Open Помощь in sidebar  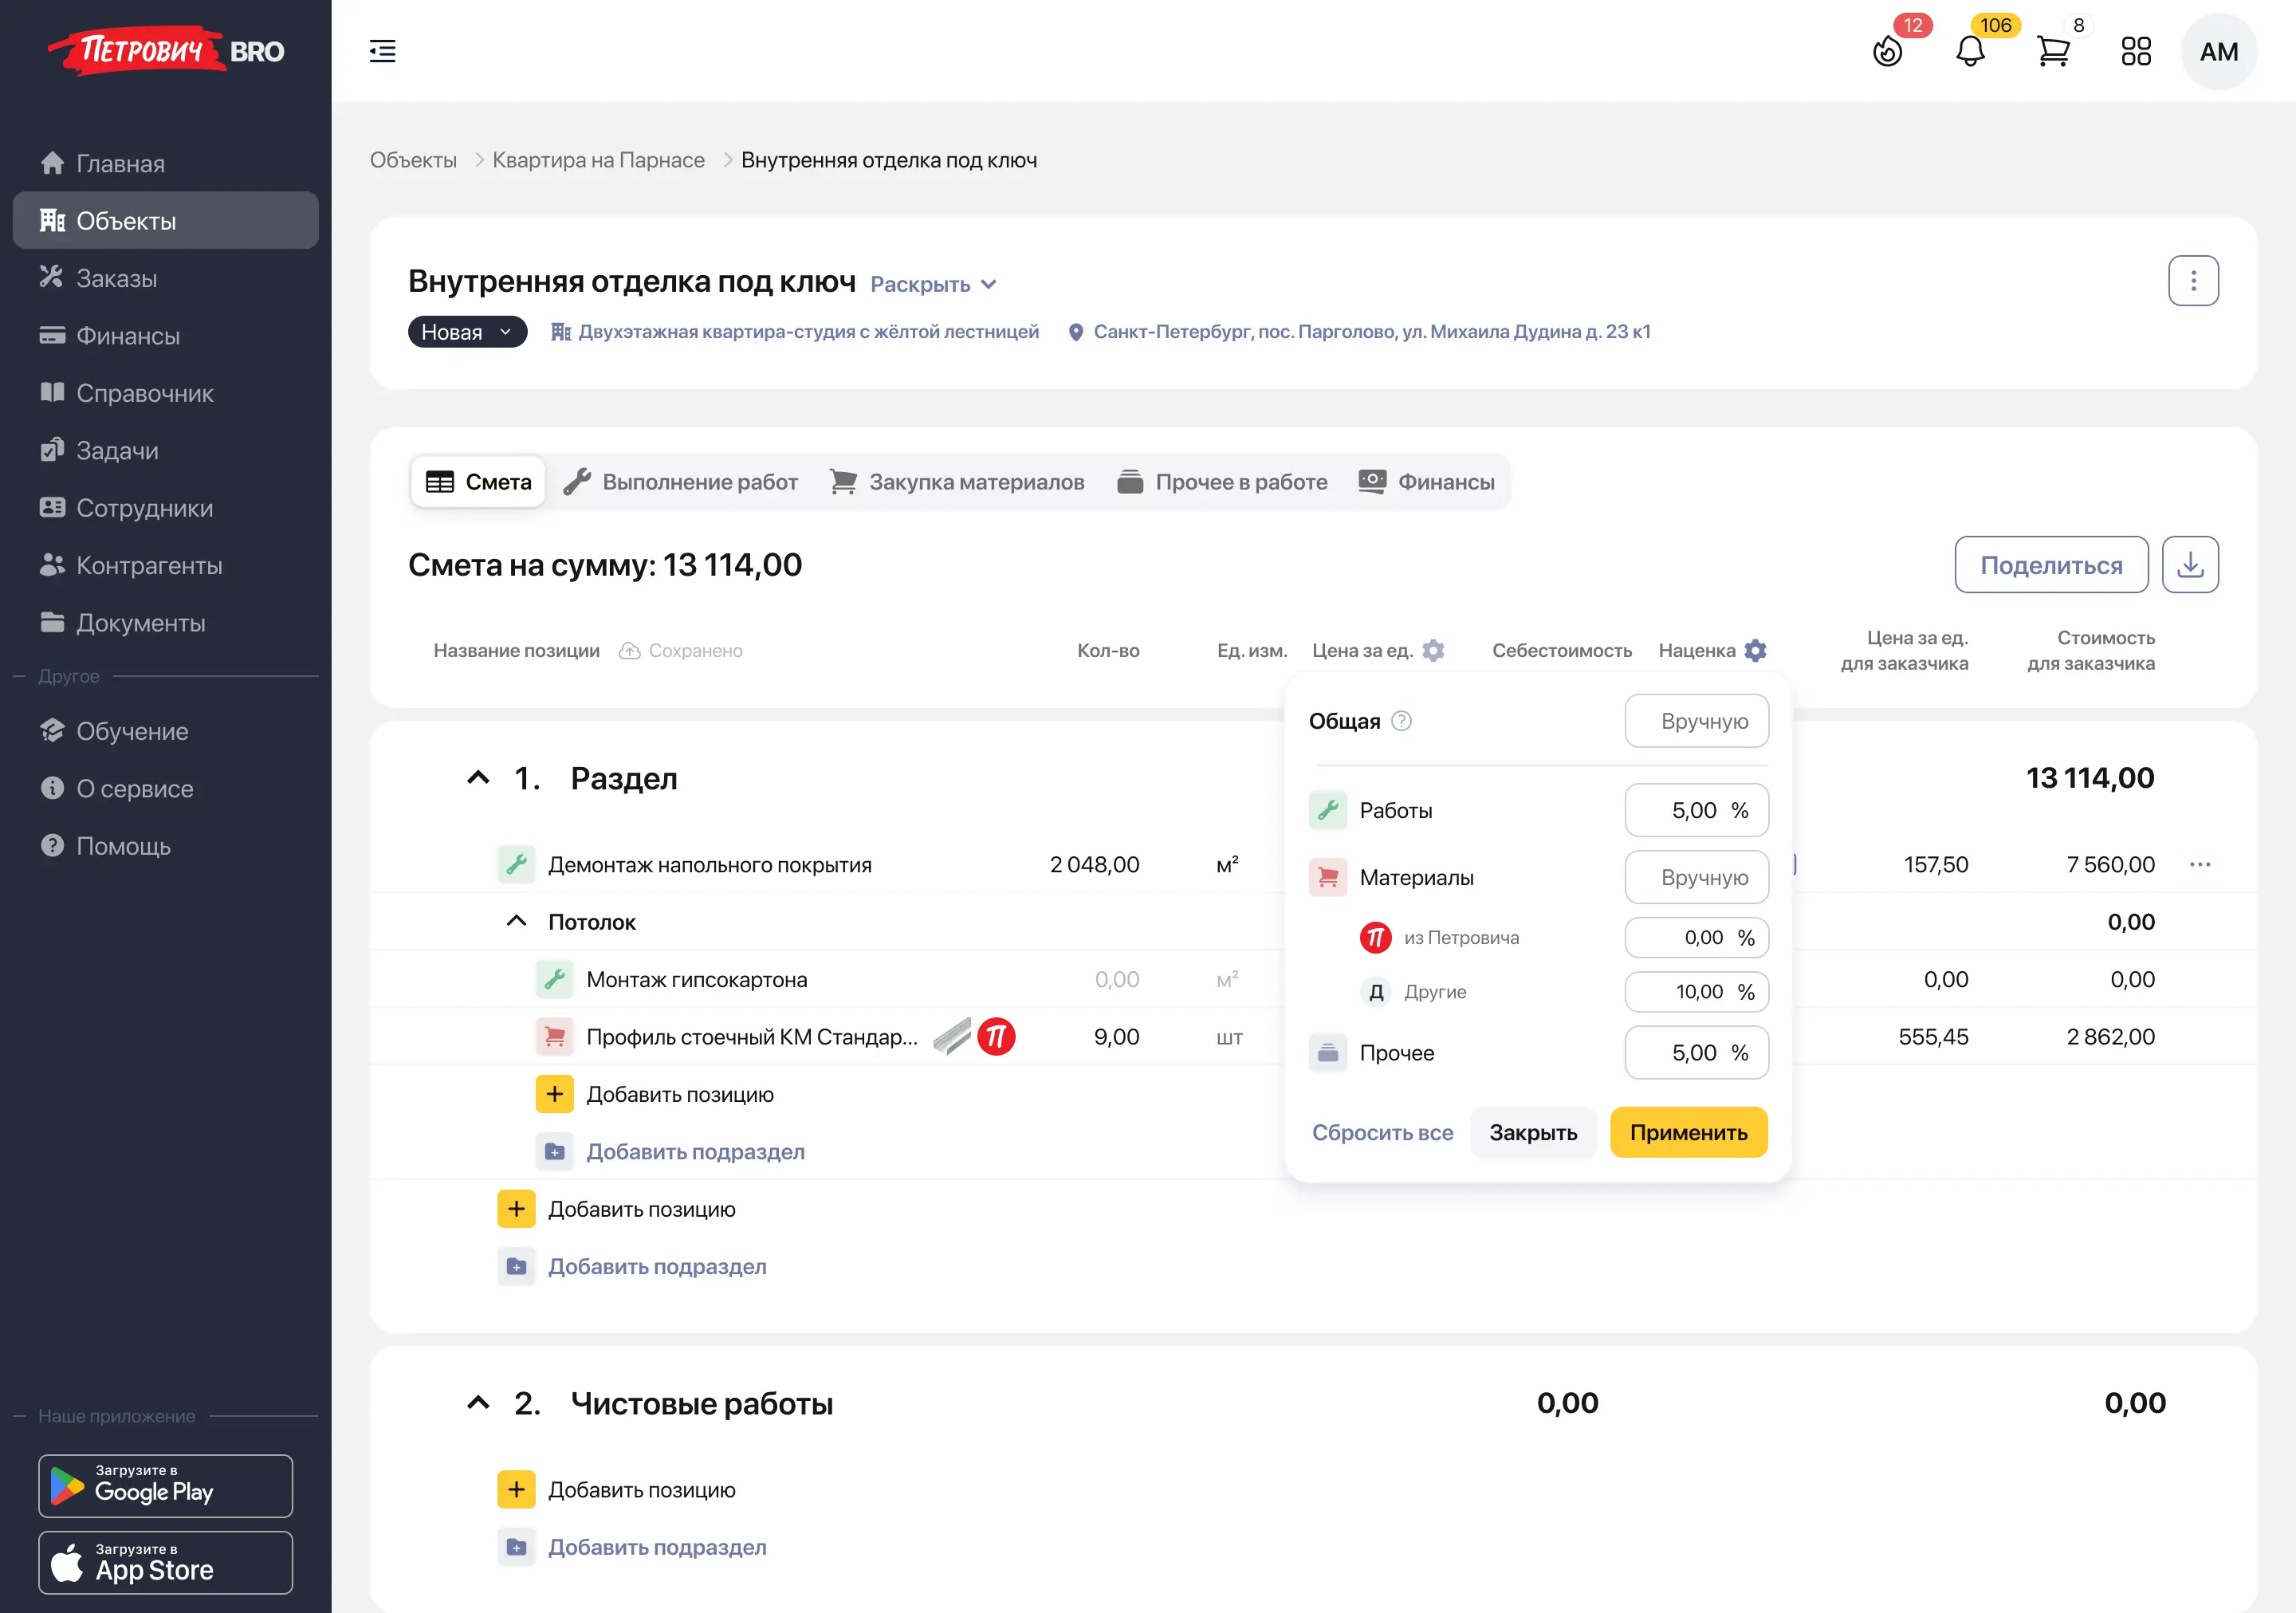coord(166,846)
